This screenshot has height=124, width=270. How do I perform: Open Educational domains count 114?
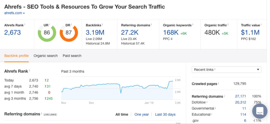click(243, 114)
